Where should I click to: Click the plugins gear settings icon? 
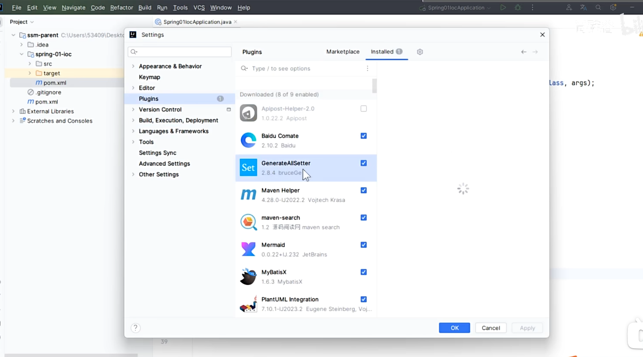[x=420, y=52]
